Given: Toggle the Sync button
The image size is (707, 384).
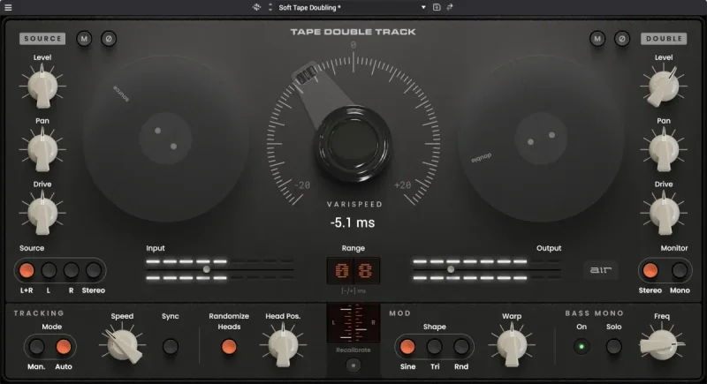Looking at the screenshot, I should 170,347.
